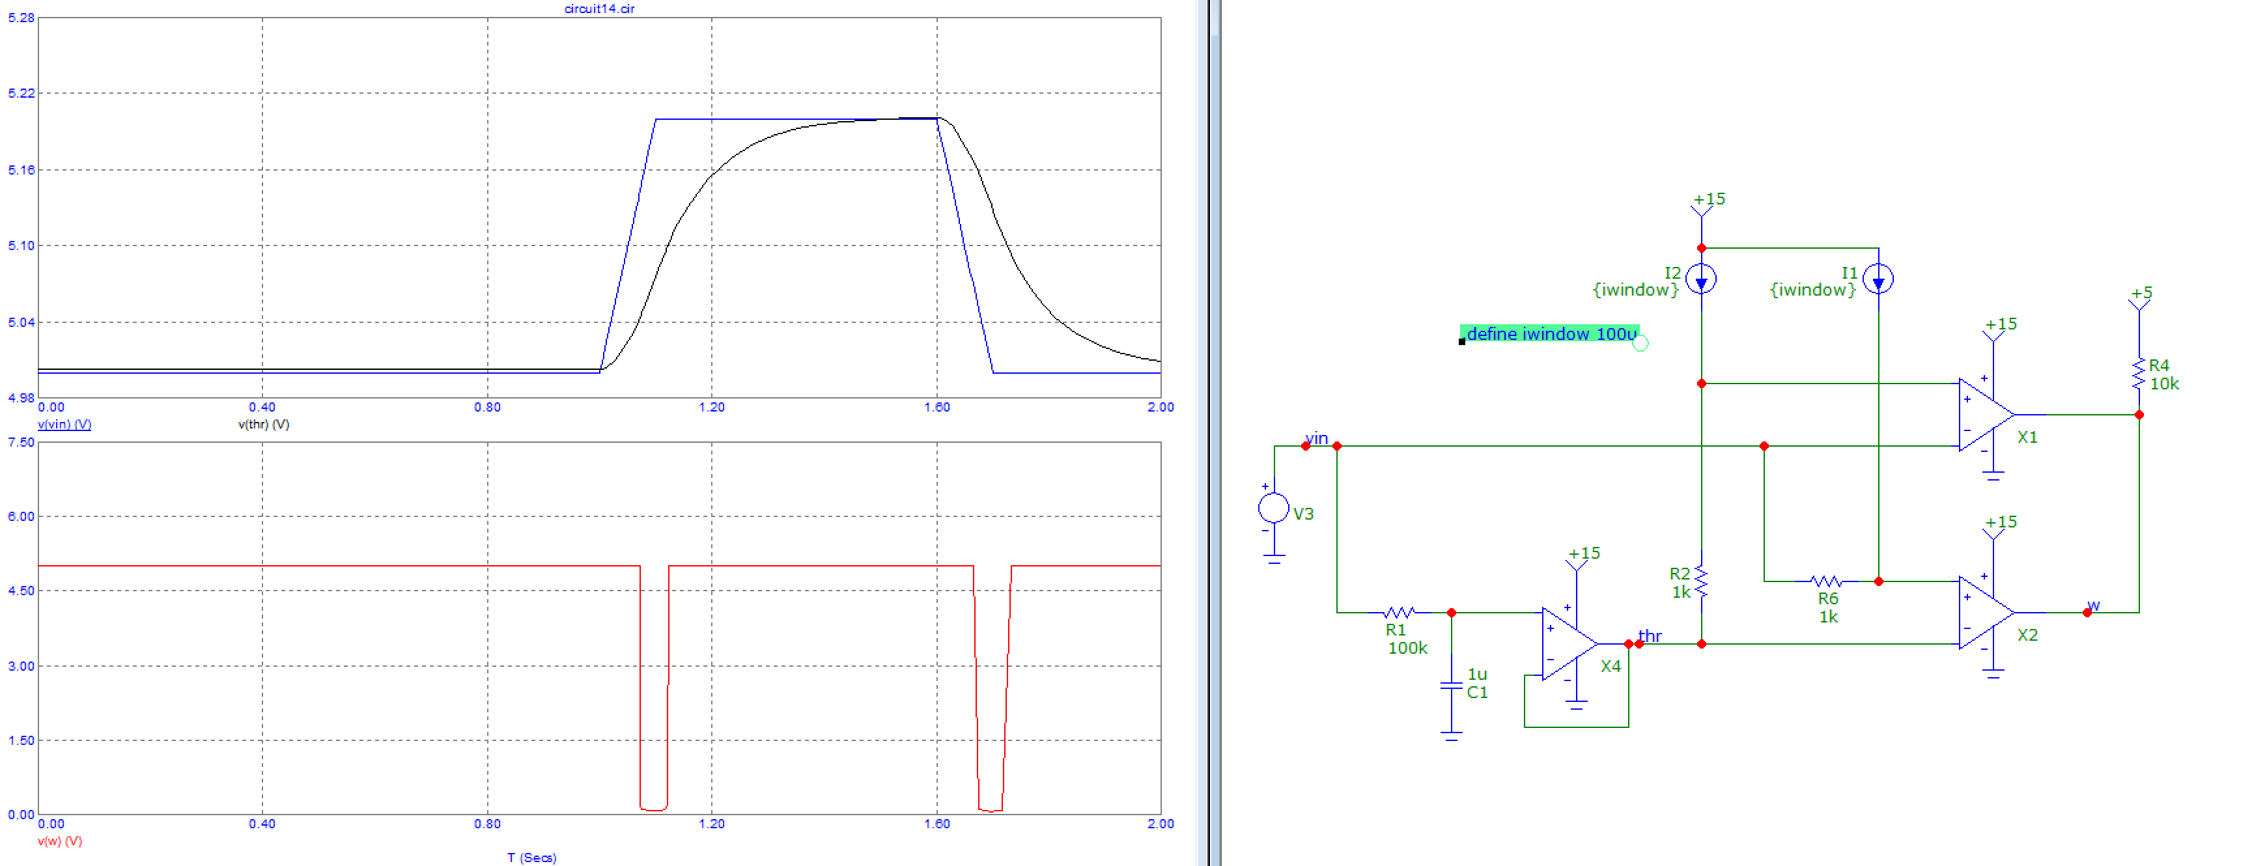This screenshot has width=2252, height=866.
Task: Click the circuit14.cir plot title
Action: click(599, 8)
